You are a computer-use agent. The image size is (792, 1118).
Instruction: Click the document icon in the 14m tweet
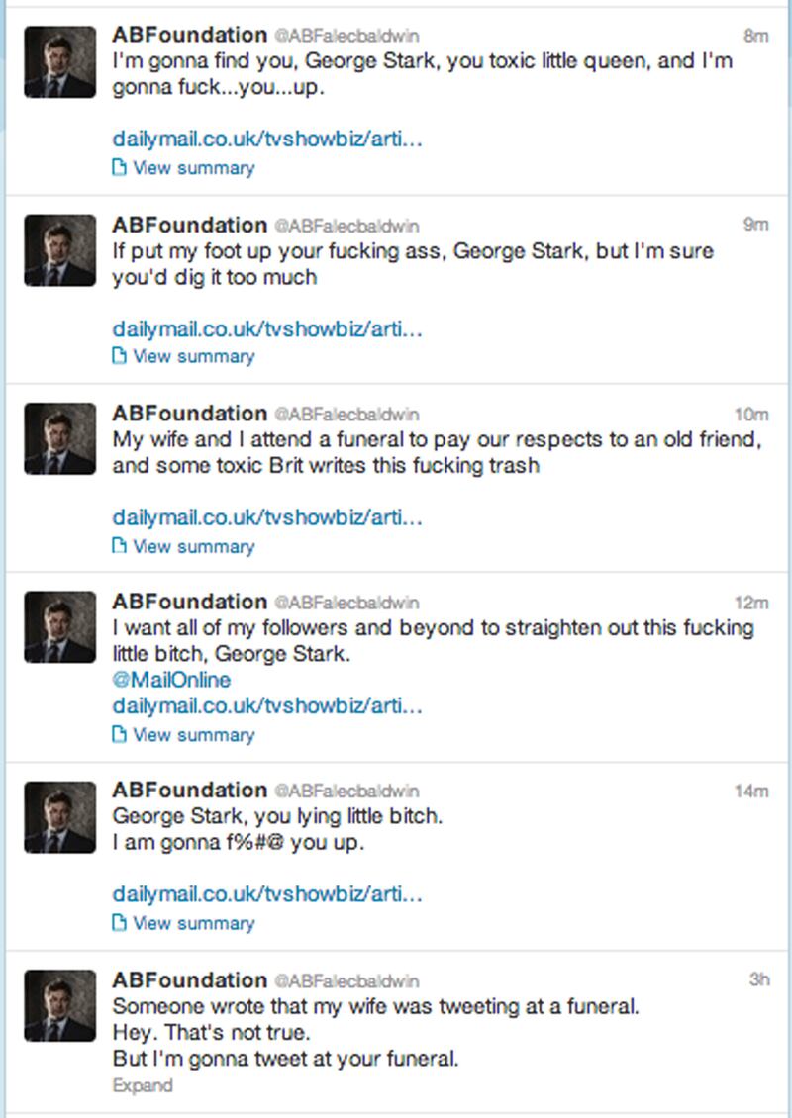[120, 923]
